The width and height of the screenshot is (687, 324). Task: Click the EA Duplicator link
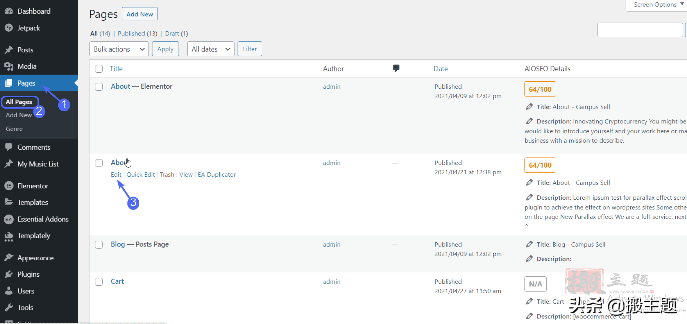[x=217, y=174]
